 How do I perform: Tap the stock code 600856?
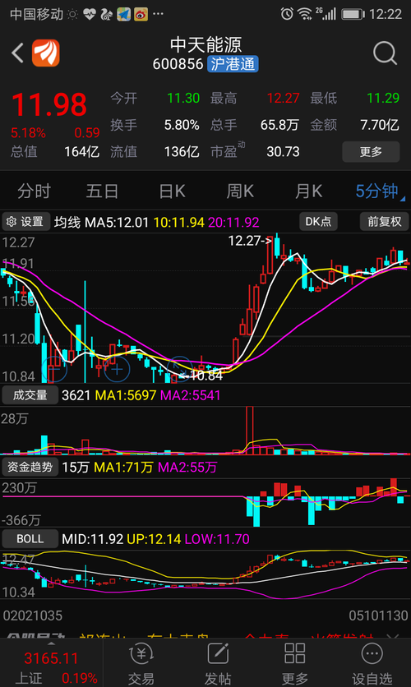(178, 64)
